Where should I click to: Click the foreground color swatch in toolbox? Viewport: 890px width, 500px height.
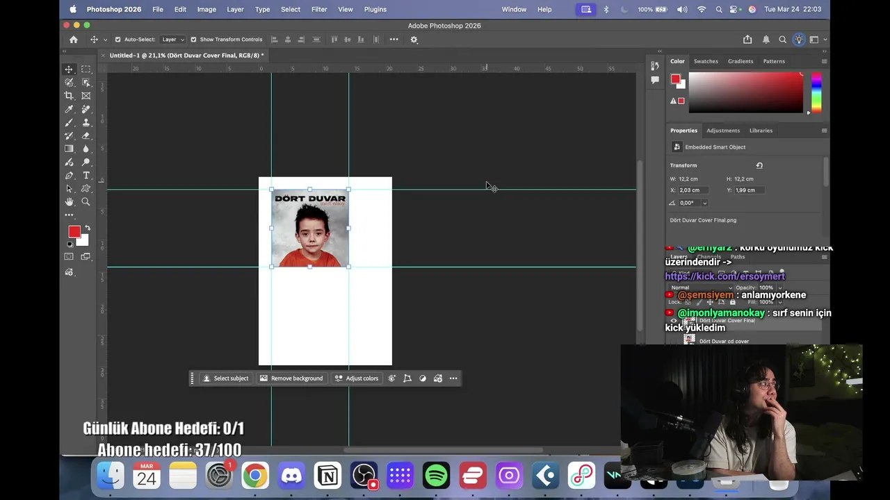tap(74, 232)
